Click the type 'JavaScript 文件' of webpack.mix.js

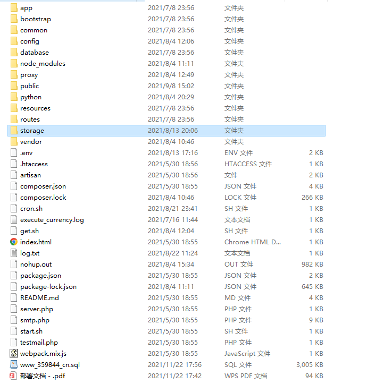247,353
